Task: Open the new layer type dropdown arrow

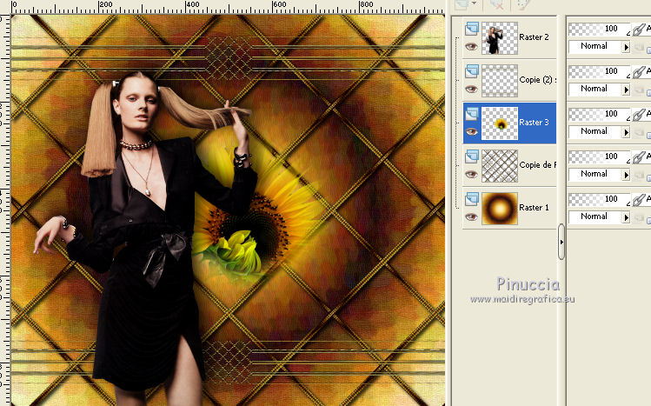Action: 475,3
